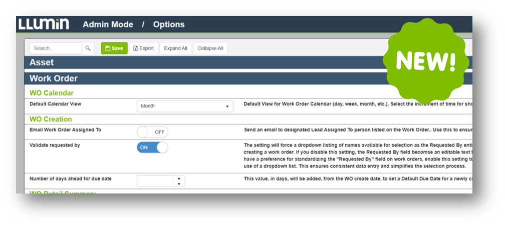Image resolution: width=505 pixels, height=226 pixels.
Task: Click the green NEW! badge
Action: [425, 61]
